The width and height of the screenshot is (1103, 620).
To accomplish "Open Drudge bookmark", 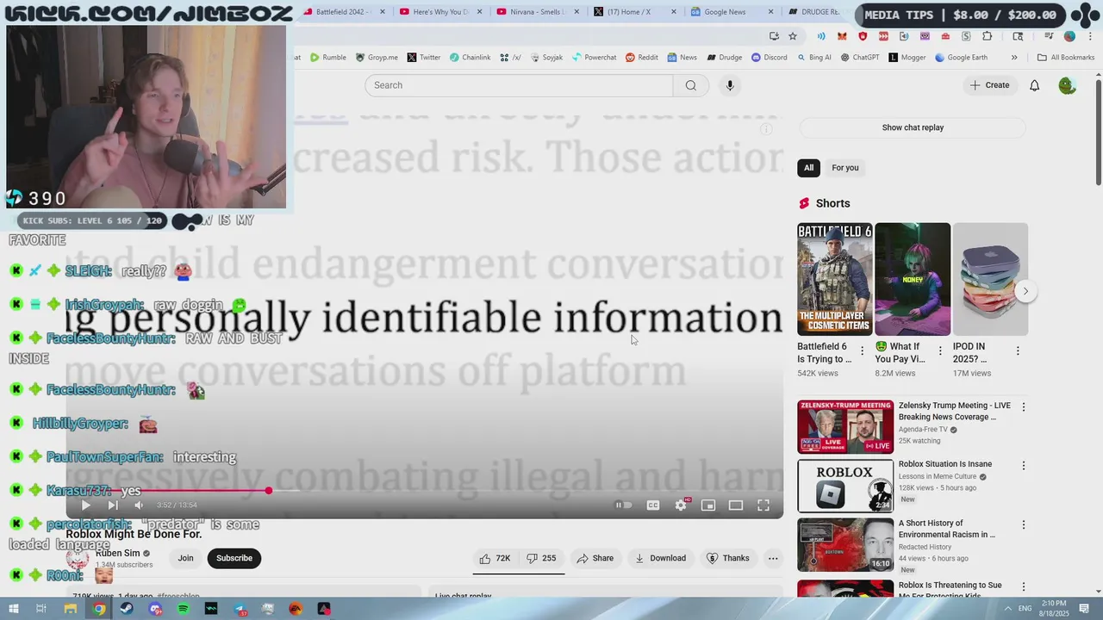I will tap(725, 58).
